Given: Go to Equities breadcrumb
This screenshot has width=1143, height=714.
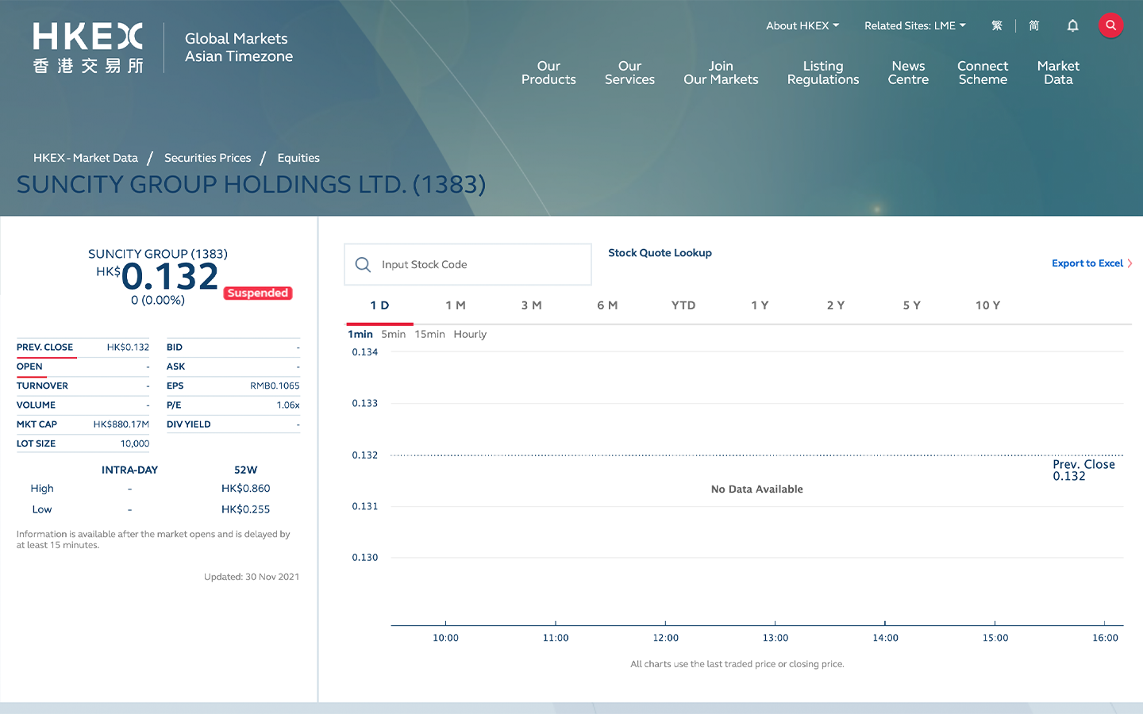Looking at the screenshot, I should [x=298, y=158].
